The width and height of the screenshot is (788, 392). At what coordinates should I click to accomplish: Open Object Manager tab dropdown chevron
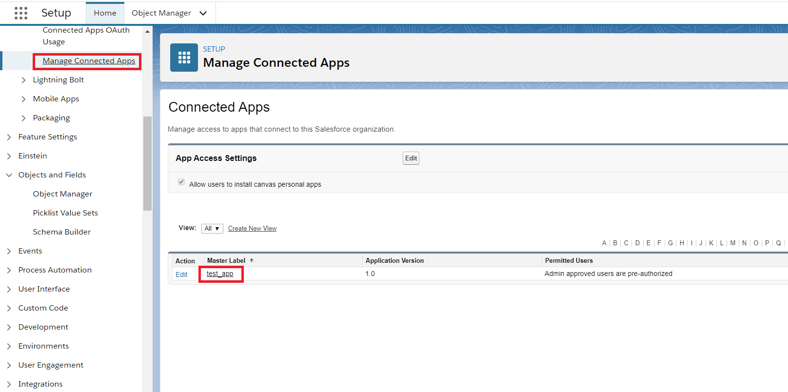click(203, 13)
